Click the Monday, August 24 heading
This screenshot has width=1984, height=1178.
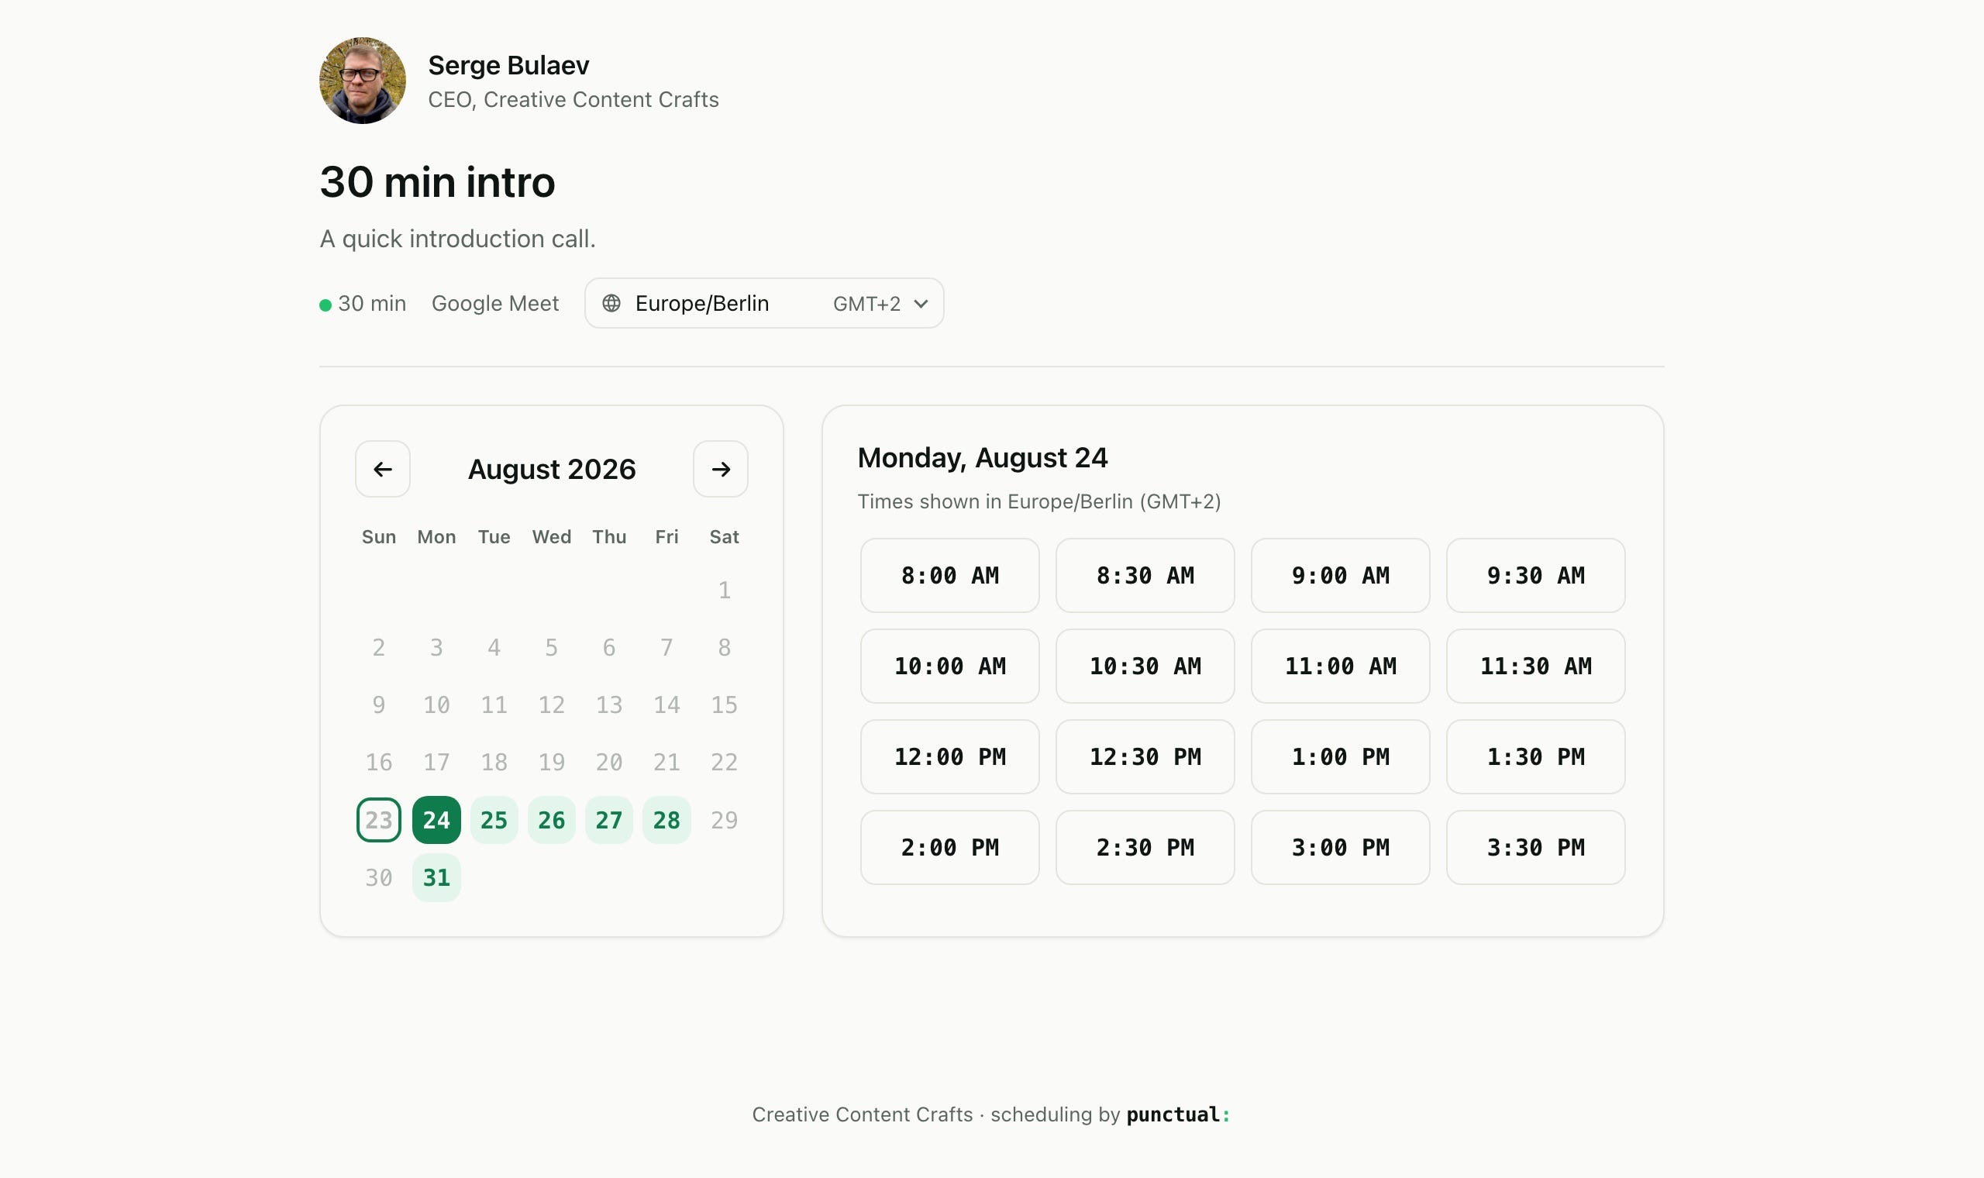coord(983,458)
